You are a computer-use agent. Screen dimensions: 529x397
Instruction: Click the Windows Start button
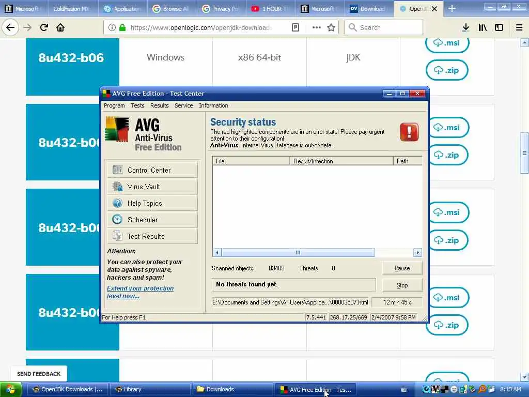11,389
